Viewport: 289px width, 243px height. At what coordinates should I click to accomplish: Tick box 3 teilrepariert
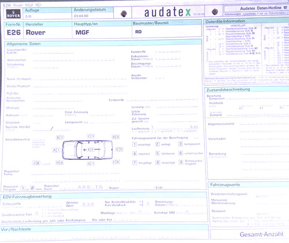[x=180, y=144]
